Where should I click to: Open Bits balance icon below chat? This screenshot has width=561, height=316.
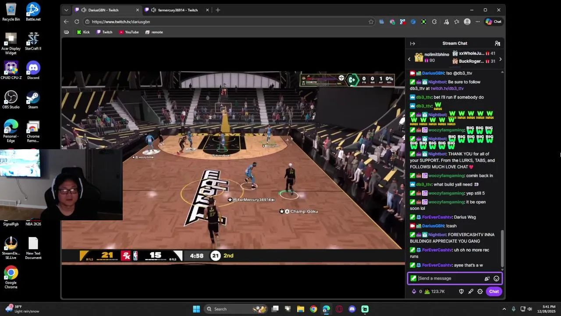point(414,291)
